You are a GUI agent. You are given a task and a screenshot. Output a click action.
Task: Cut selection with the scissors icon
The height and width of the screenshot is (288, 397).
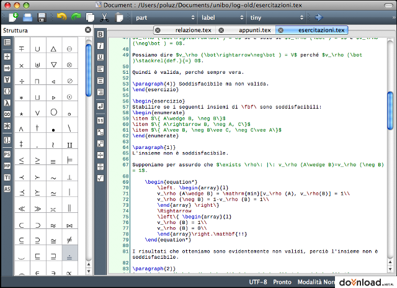coord(104,17)
